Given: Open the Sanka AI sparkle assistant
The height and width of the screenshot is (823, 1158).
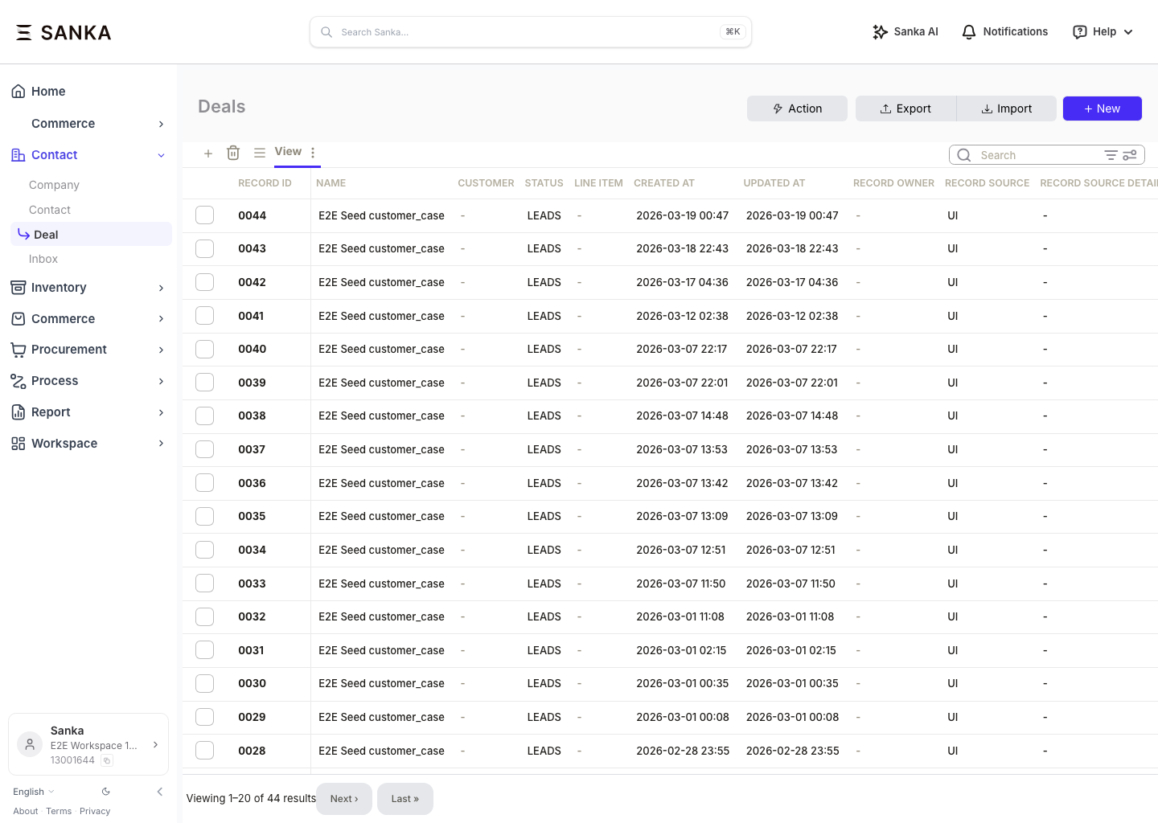Looking at the screenshot, I should [x=905, y=32].
